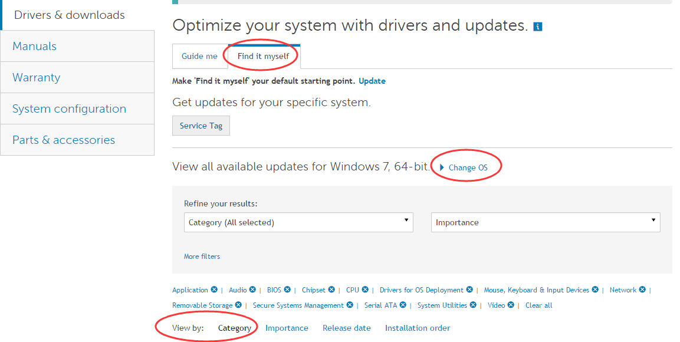Clear all filter tags
680x342 pixels.
pyautogui.click(x=538, y=305)
